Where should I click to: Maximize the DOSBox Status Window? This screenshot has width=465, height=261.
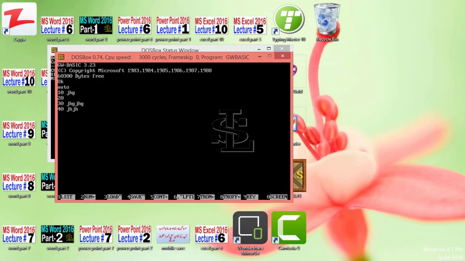click(269, 49)
